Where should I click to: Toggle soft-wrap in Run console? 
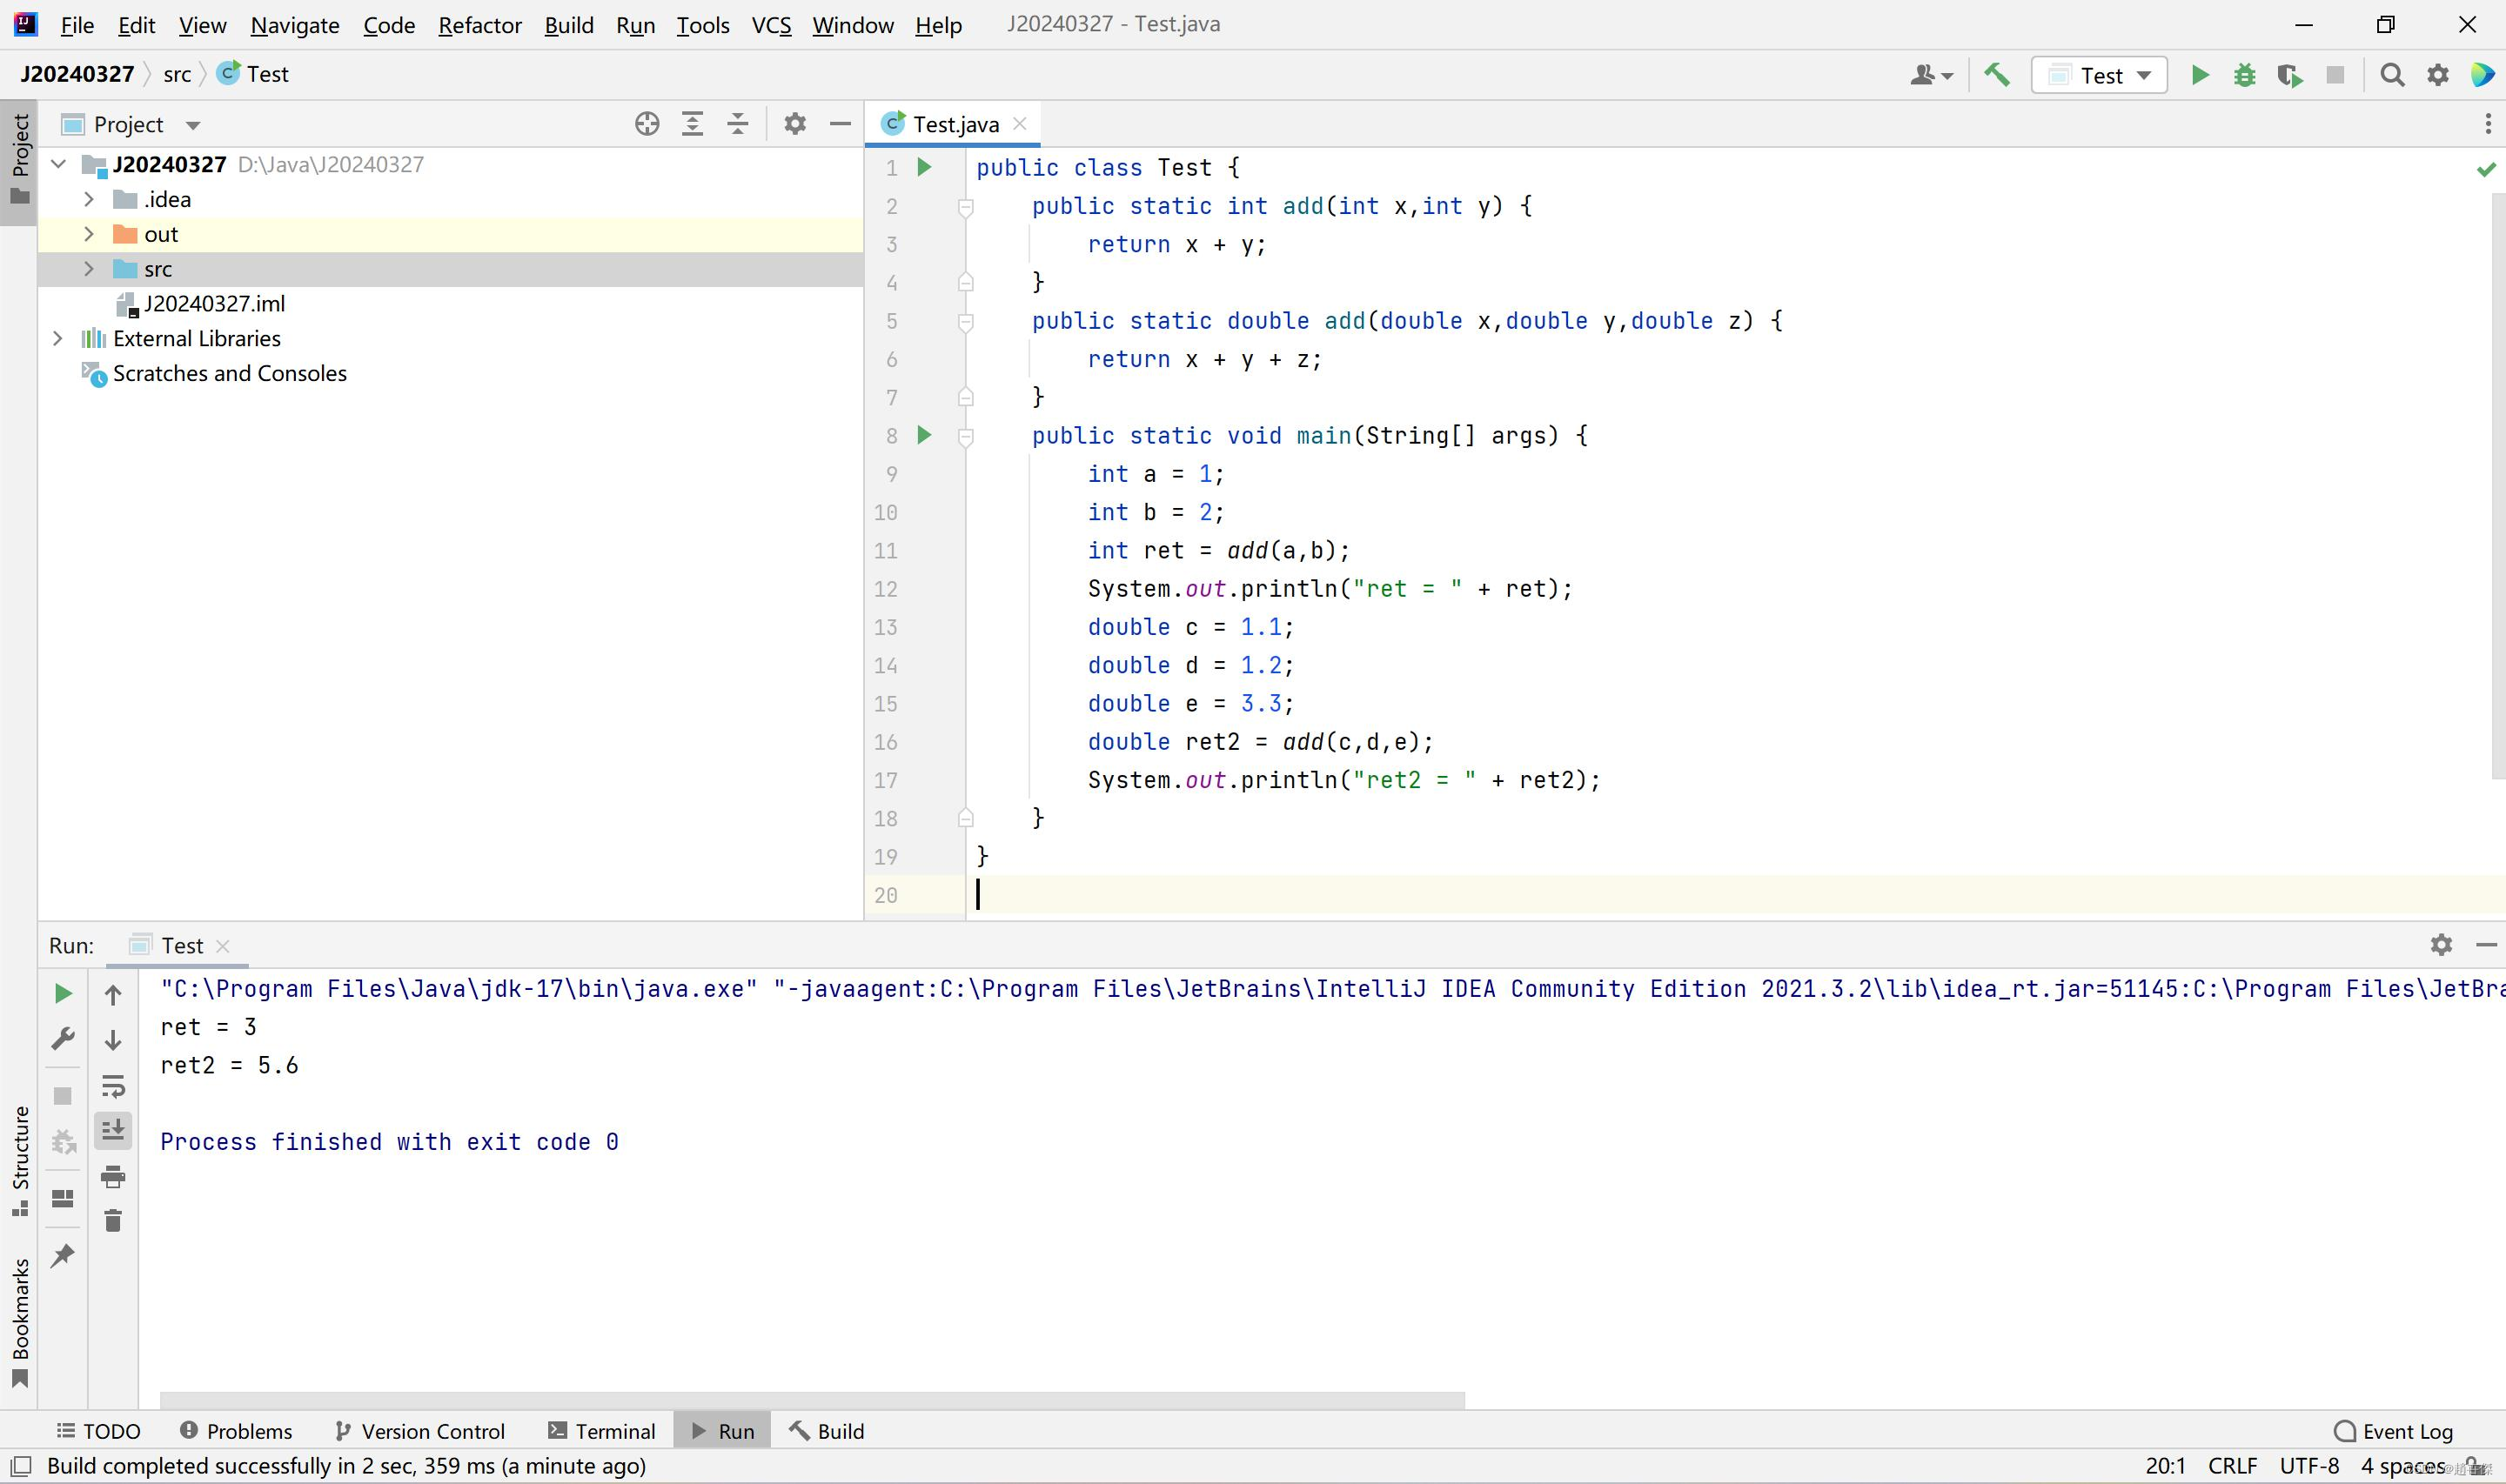coord(113,1086)
